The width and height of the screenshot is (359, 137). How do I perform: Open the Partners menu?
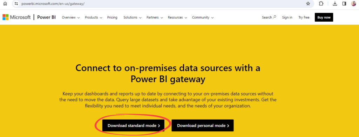155,17
